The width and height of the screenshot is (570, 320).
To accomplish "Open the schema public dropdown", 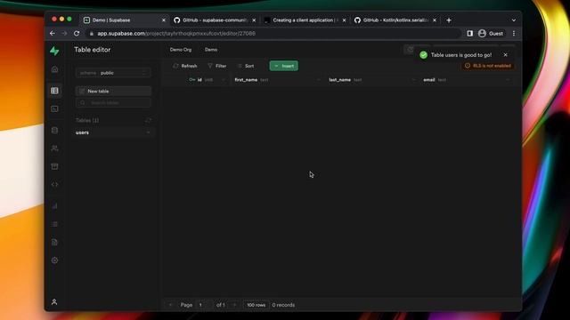I will click(113, 73).
